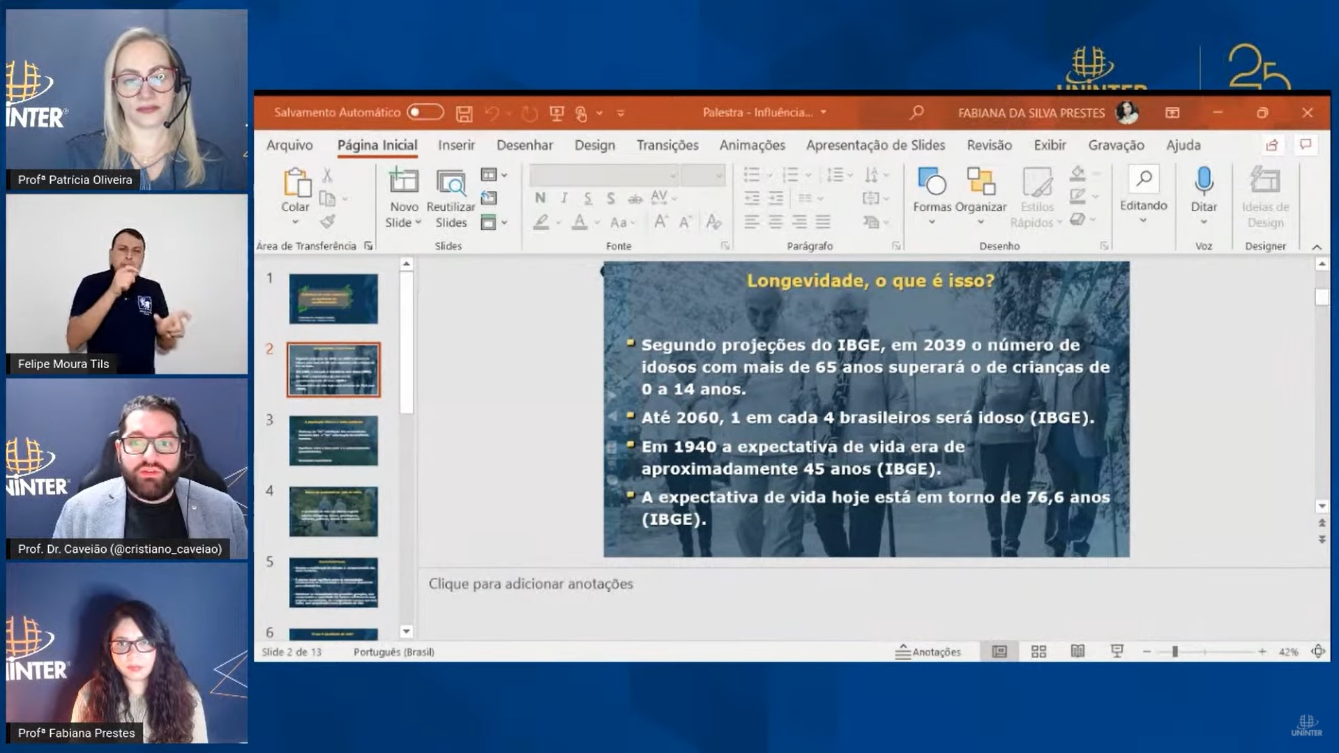This screenshot has width=1339, height=753.
Task: Click the Novo Slide icon
Action: coord(403,181)
